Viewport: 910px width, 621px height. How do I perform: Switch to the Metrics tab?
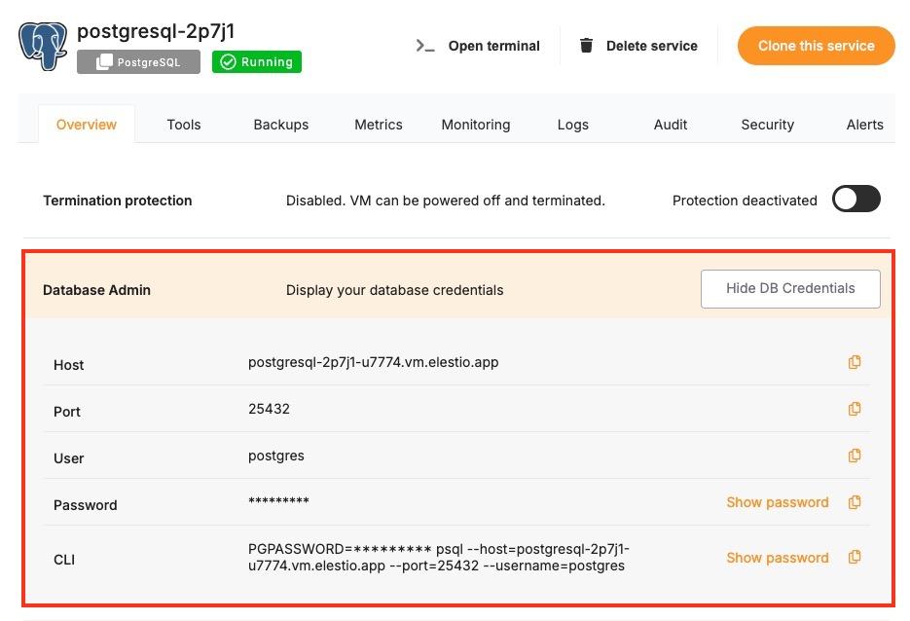(x=378, y=124)
